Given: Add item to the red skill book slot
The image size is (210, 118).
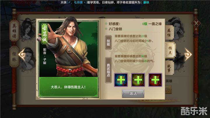Looking at the screenshot, I should pyautogui.click(x=155, y=80).
